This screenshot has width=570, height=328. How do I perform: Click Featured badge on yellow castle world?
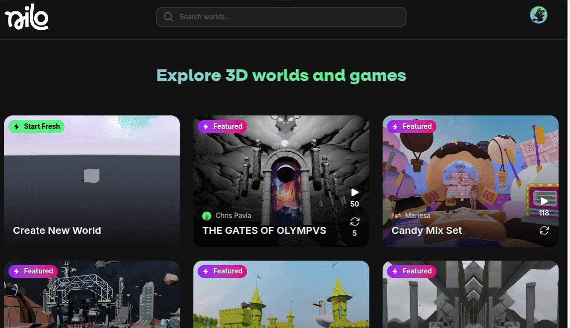[222, 271]
